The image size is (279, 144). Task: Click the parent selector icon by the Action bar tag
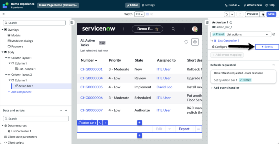[x=100, y=123]
